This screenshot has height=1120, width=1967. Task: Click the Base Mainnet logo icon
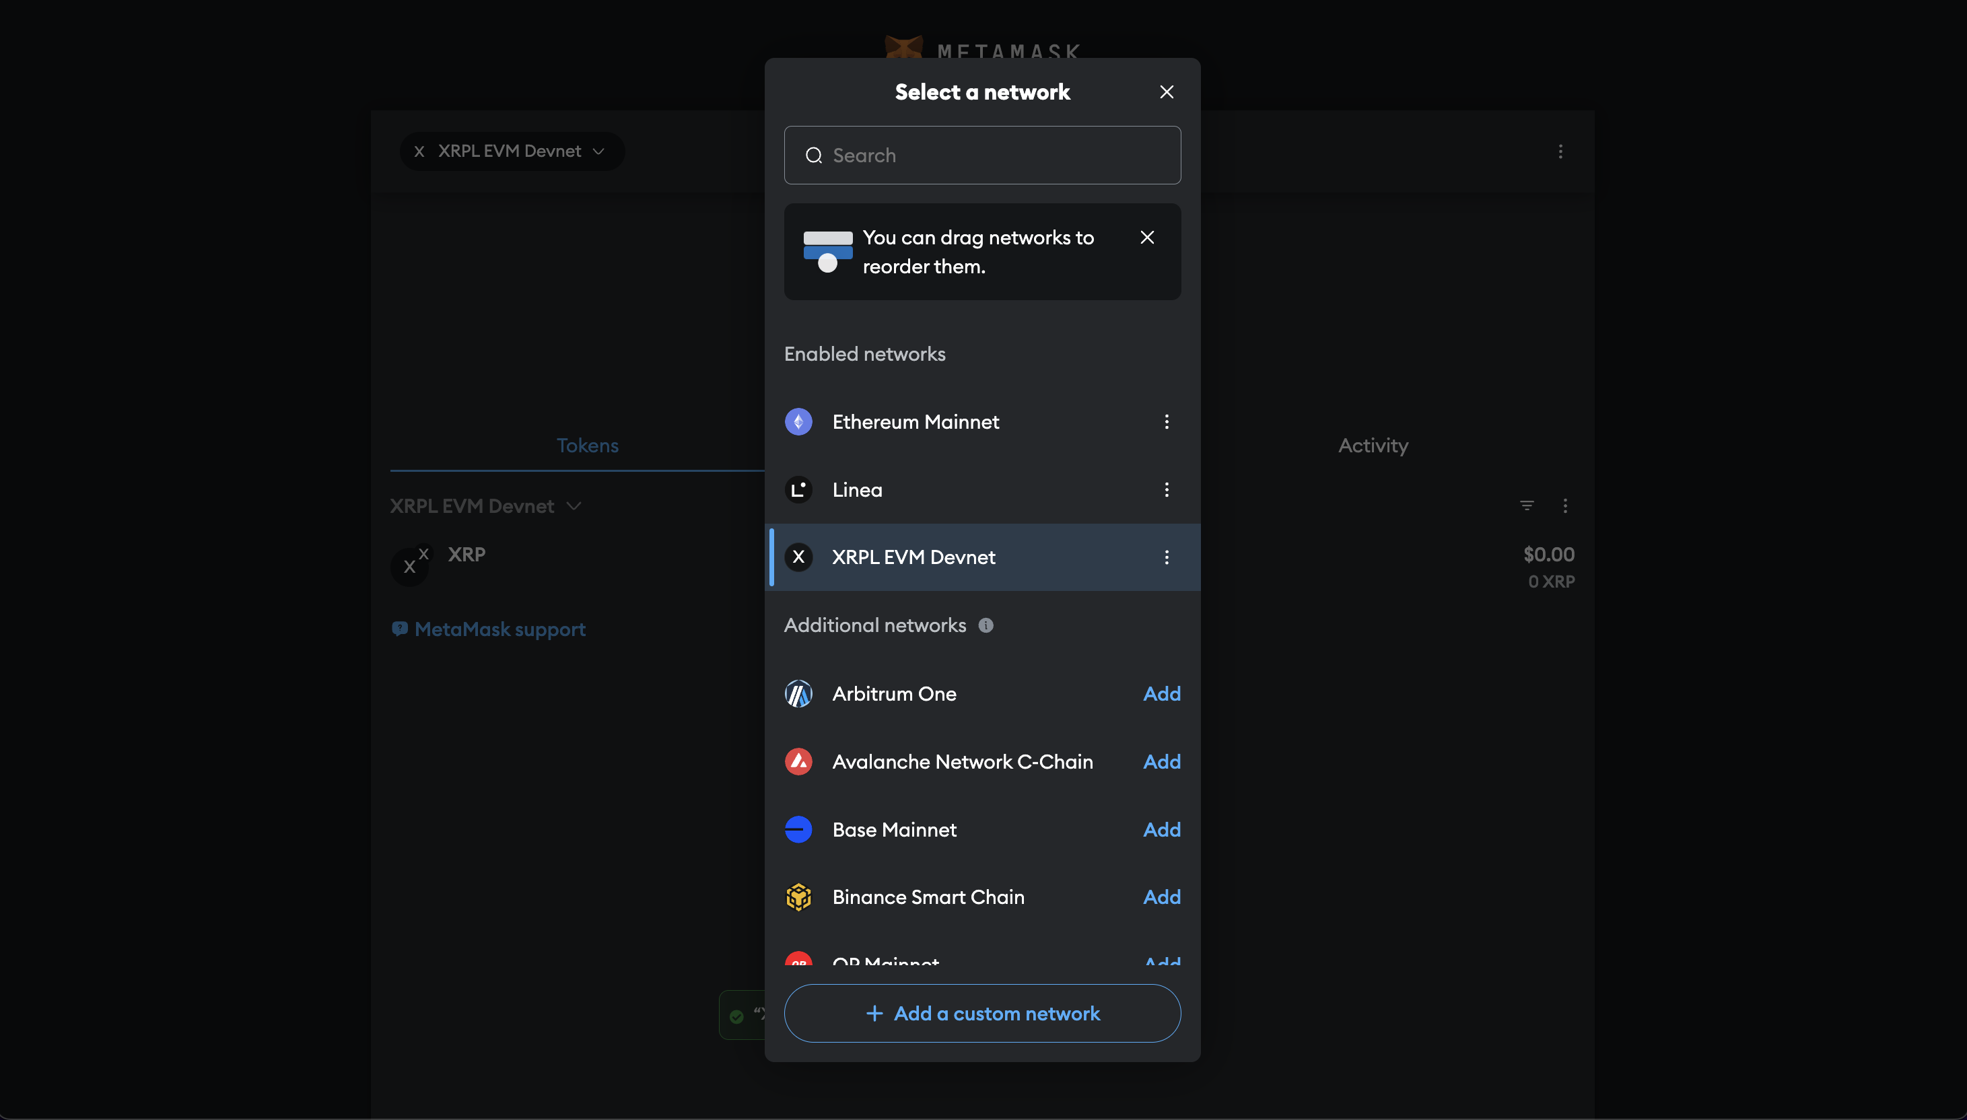[x=798, y=830]
